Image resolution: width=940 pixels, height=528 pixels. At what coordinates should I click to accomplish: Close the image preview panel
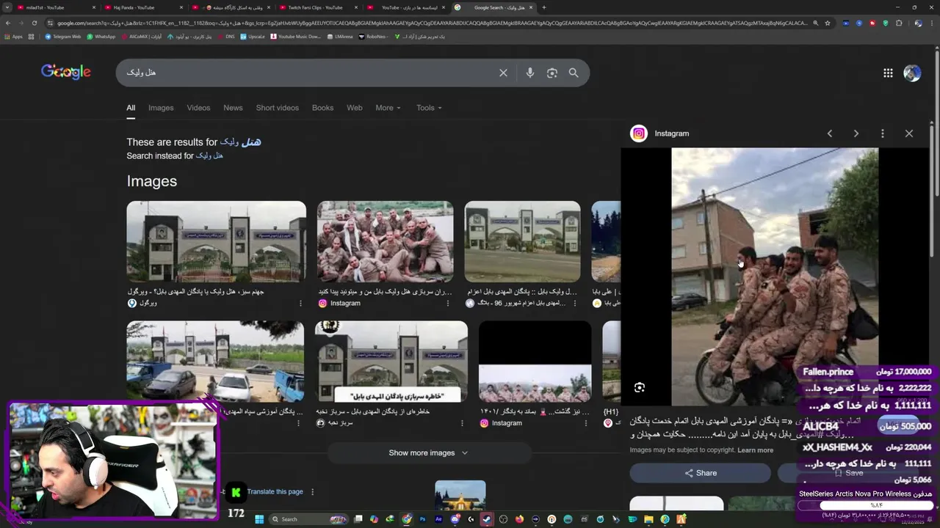(x=909, y=133)
